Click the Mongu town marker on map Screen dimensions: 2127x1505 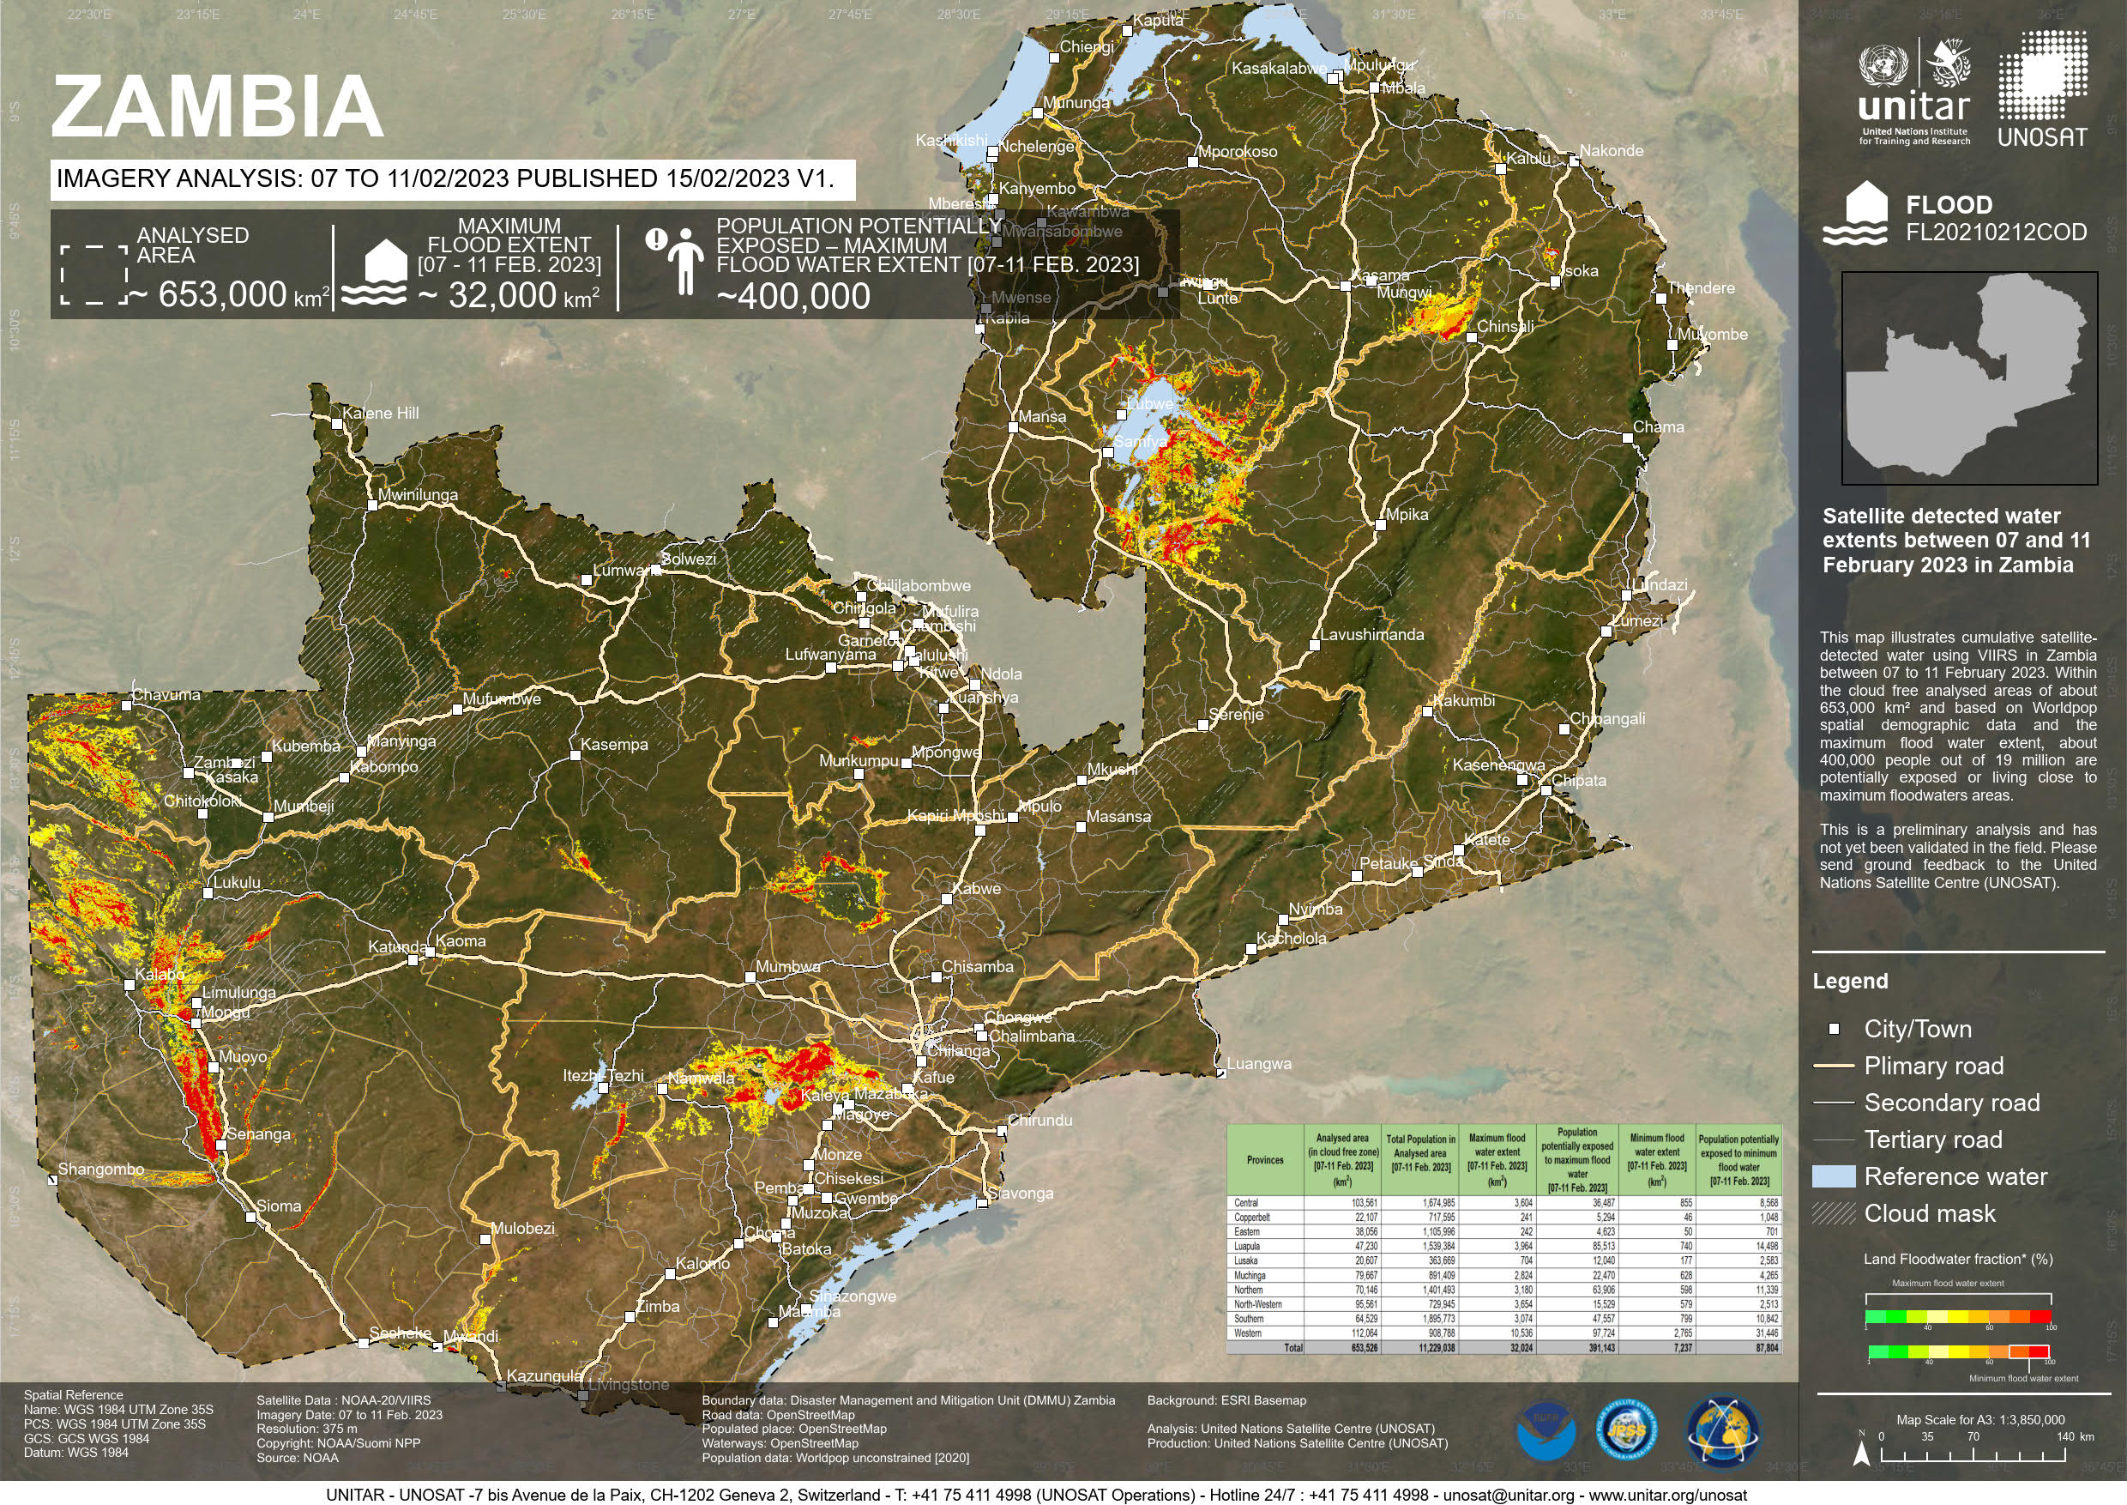click(196, 1023)
